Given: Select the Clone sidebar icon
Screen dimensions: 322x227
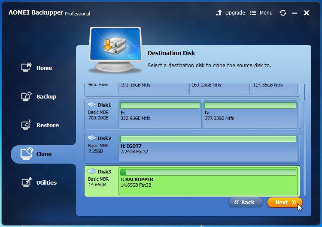Looking at the screenshot, I should (27, 154).
